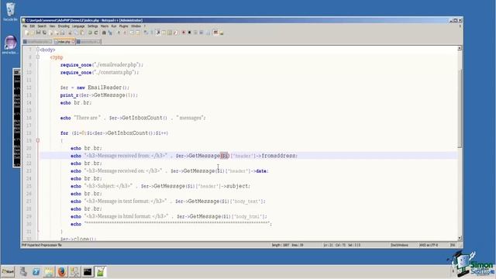Collapse the <?php block fold marker
The image size is (496, 279).
[38, 57]
